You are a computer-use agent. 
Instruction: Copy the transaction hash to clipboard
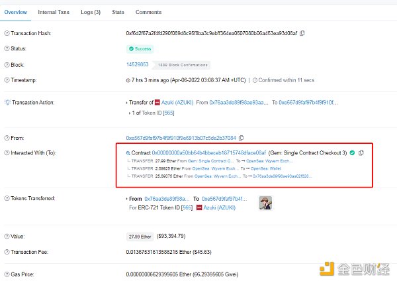coord(302,34)
